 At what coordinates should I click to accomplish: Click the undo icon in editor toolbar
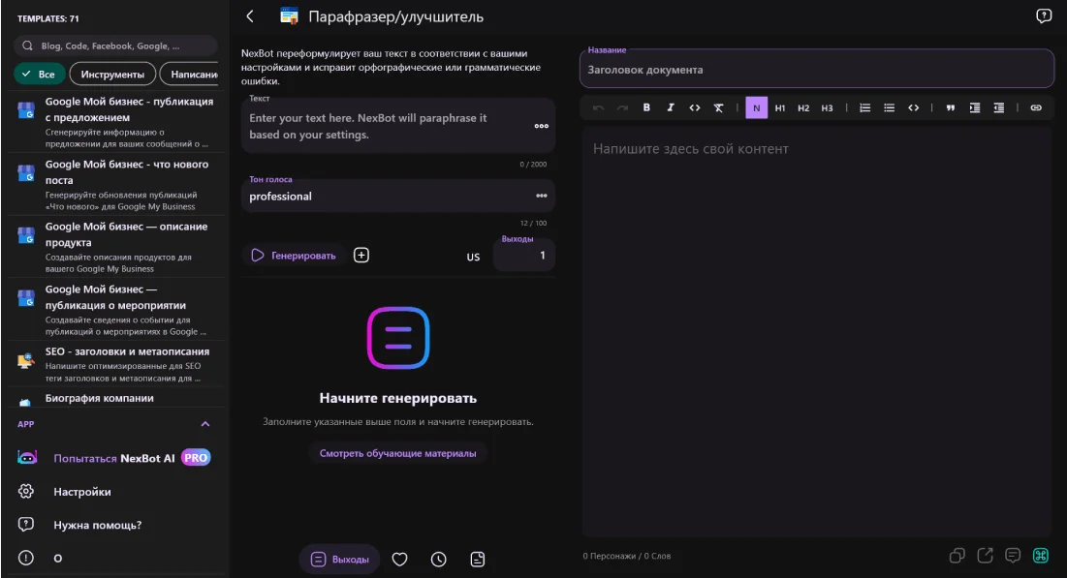point(598,108)
